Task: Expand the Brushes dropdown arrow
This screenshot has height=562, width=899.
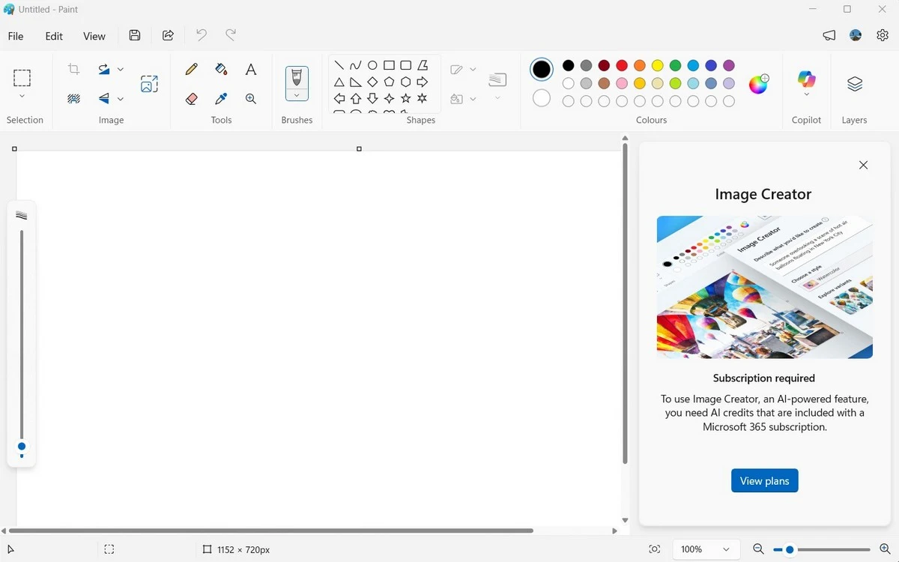Action: click(x=297, y=95)
